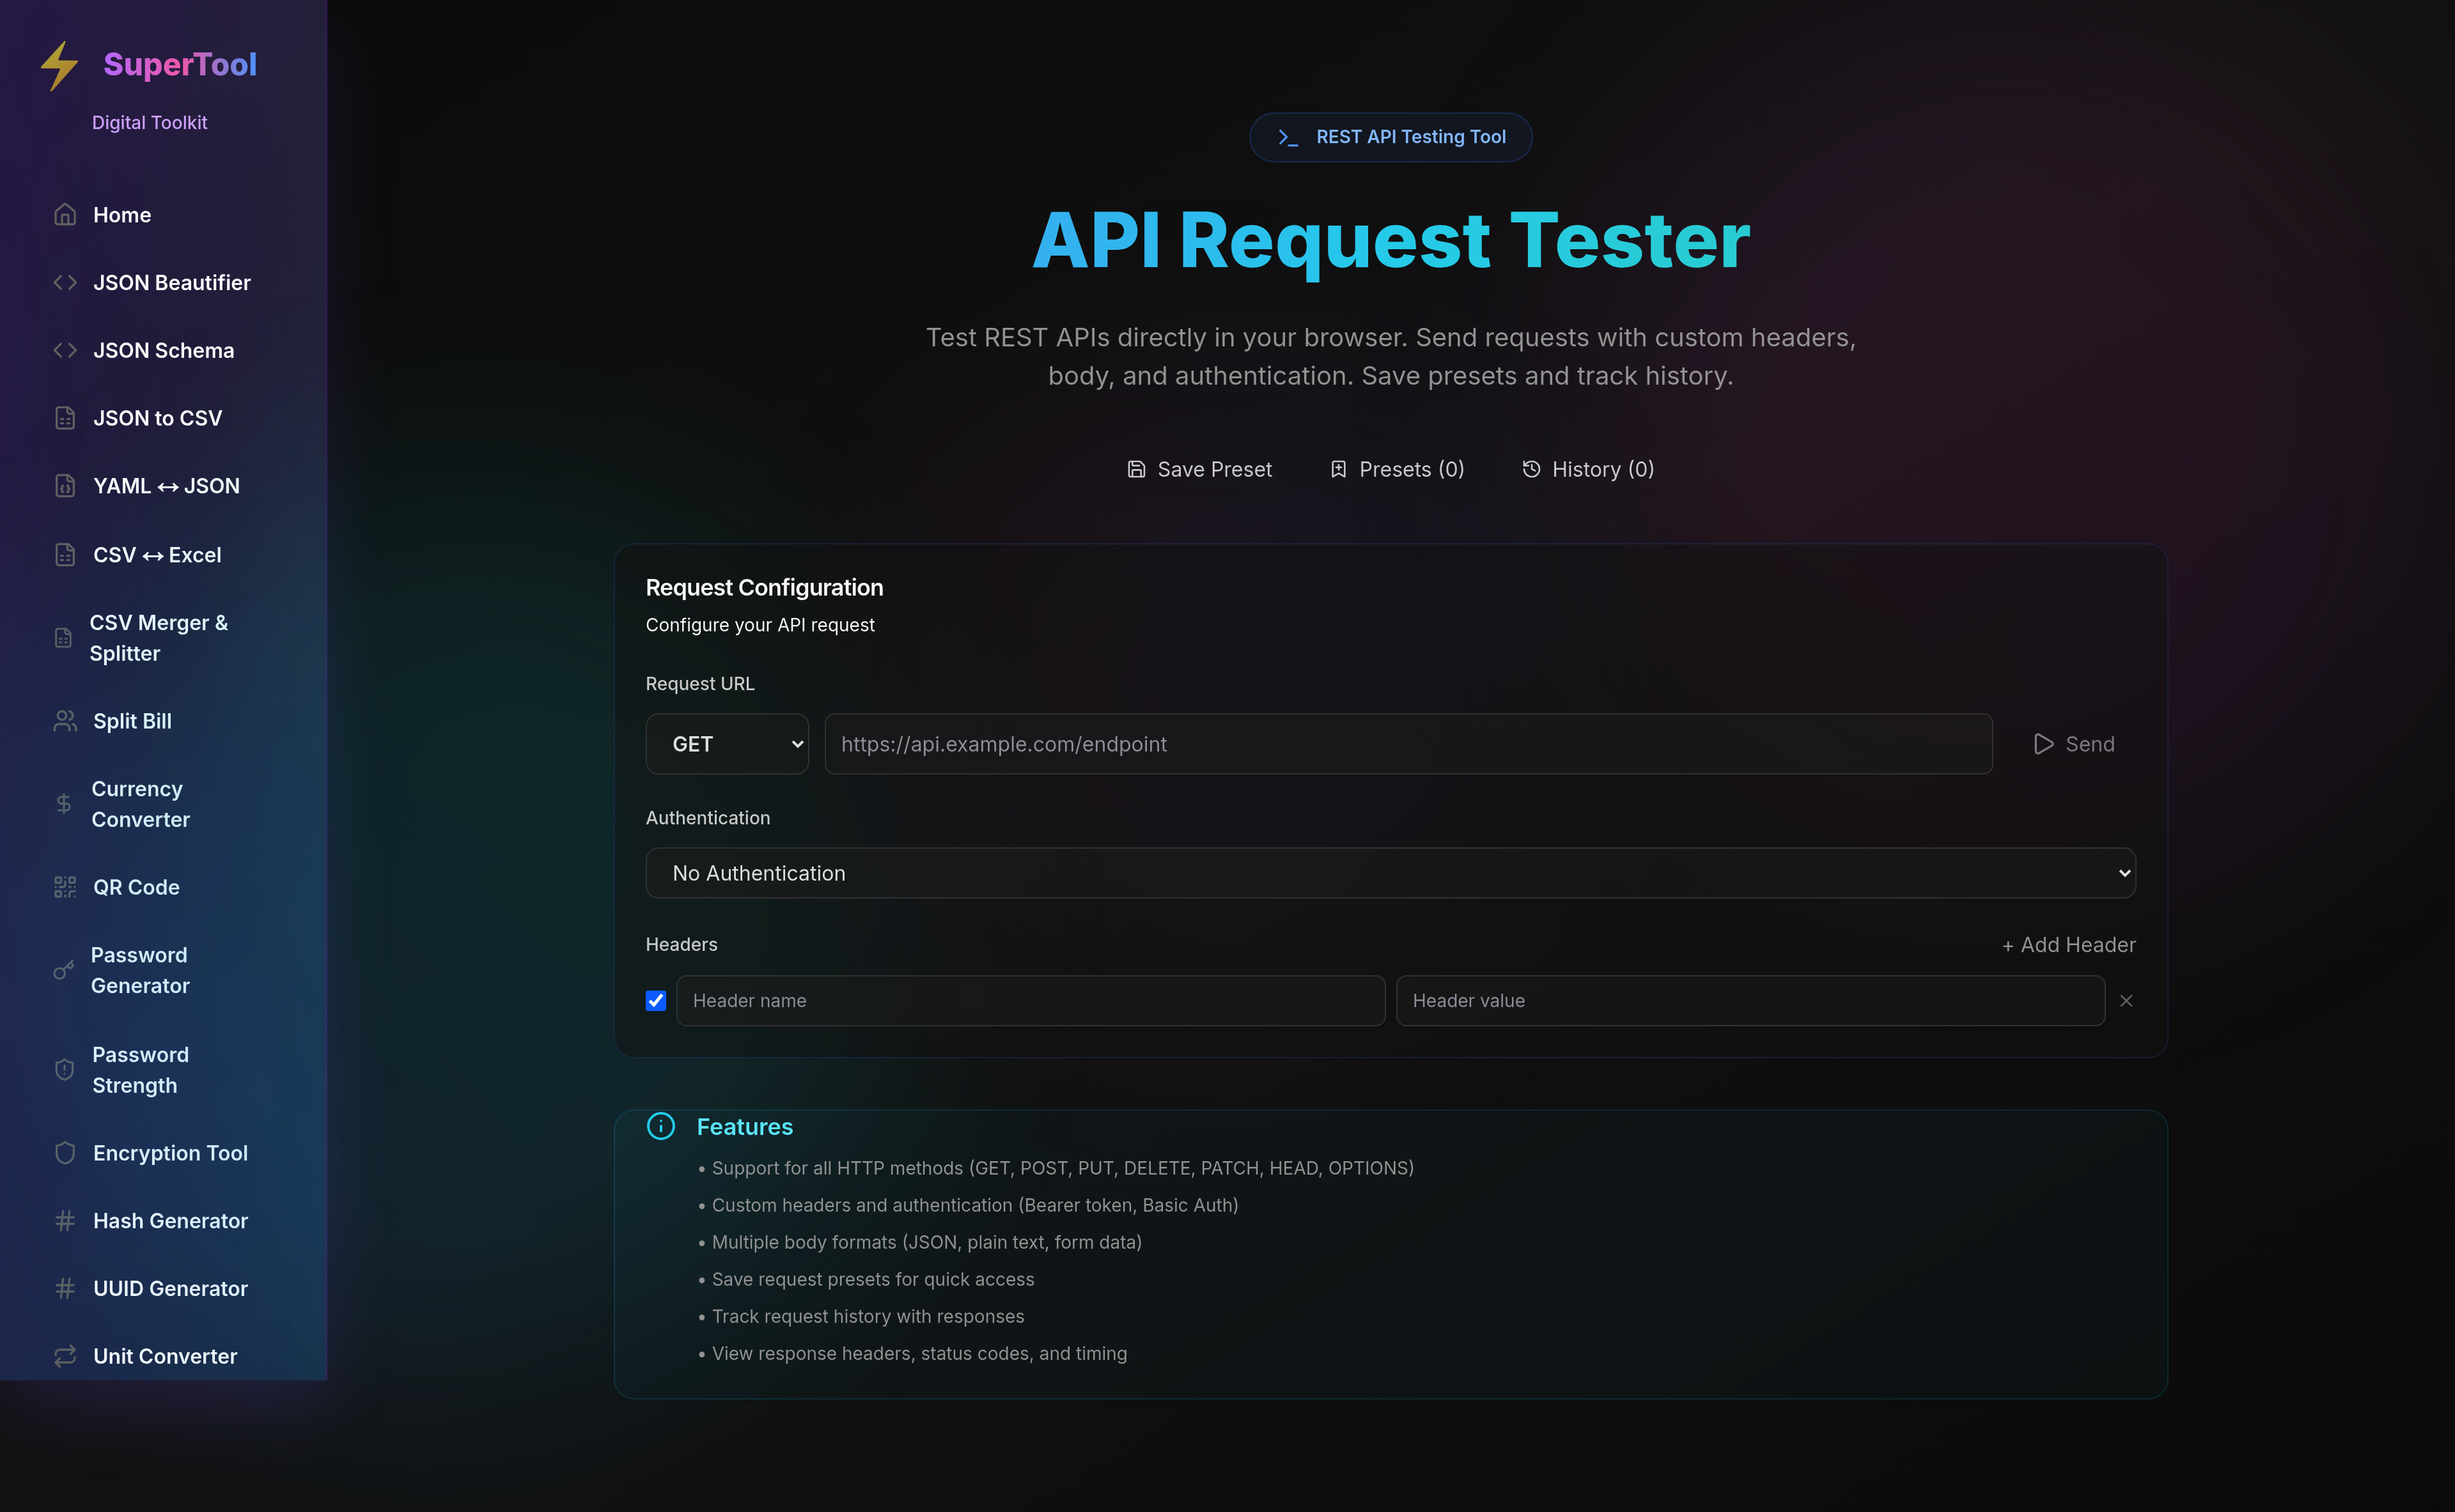The image size is (2455, 1512).
Task: Open the HTTP method dropdown showing GET
Action: [x=726, y=744]
